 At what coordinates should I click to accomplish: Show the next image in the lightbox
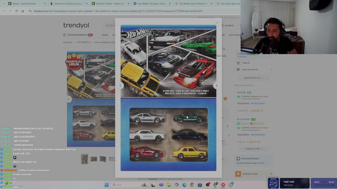pos(216,86)
